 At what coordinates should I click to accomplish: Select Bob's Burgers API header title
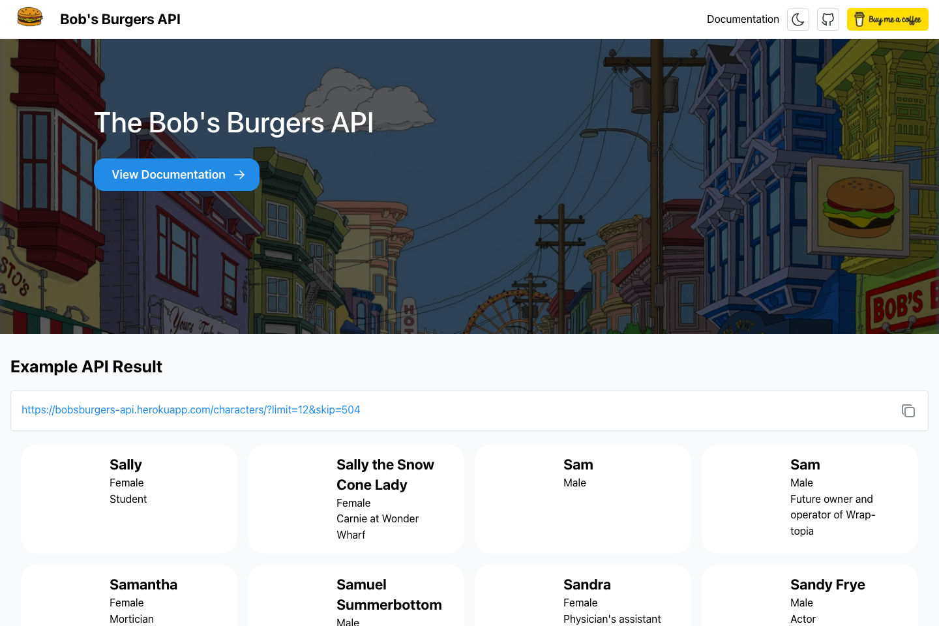click(120, 19)
